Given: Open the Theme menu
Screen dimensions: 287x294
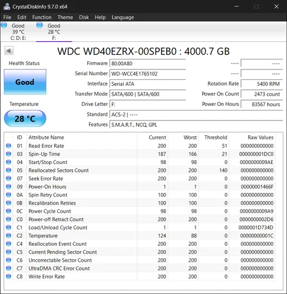Looking at the screenshot, I should pyautogui.click(x=65, y=17).
